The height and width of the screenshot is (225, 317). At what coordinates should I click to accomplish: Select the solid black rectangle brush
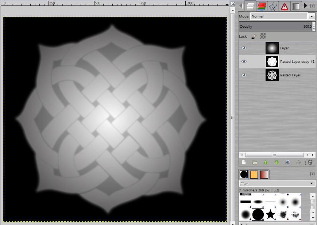246,202
